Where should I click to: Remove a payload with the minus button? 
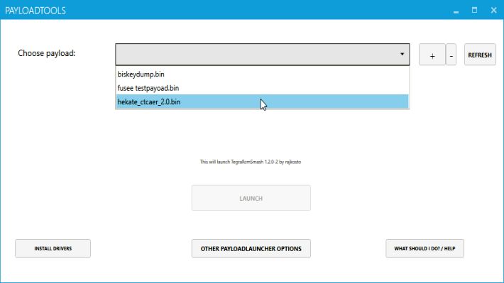[451, 55]
